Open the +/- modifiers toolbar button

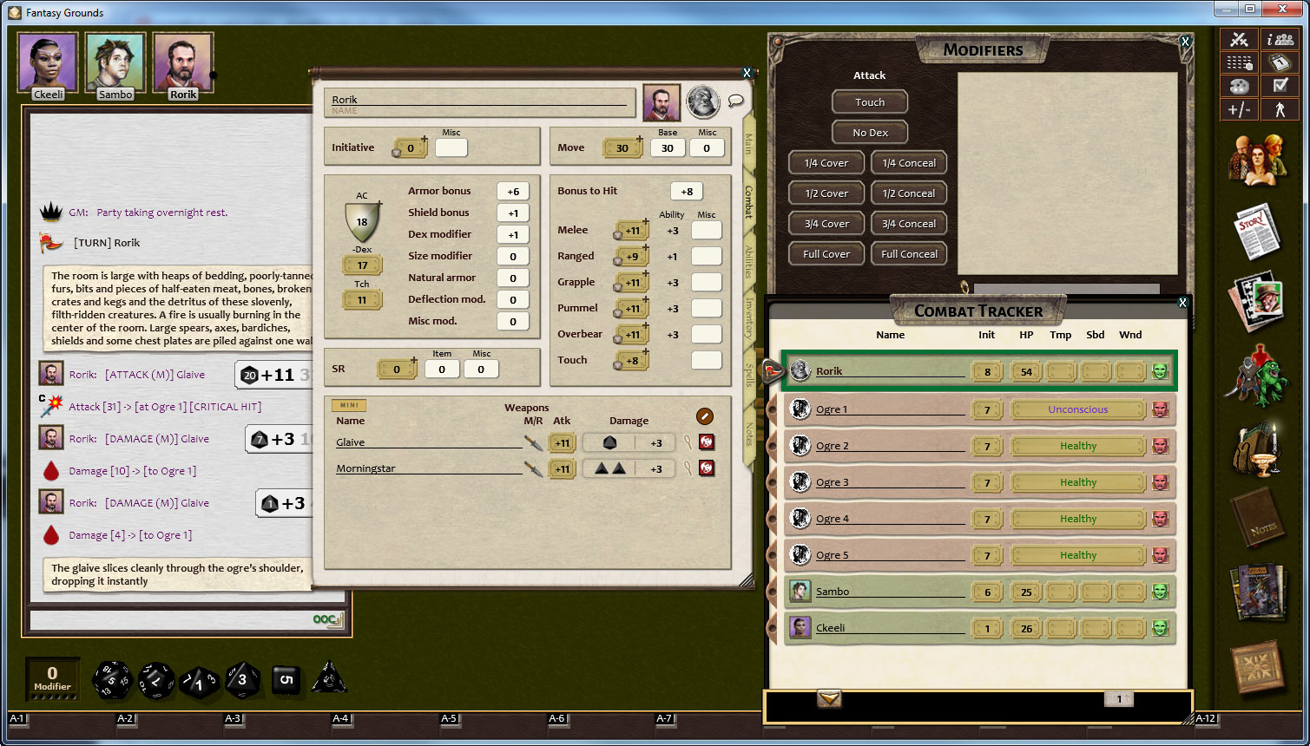click(x=1239, y=109)
